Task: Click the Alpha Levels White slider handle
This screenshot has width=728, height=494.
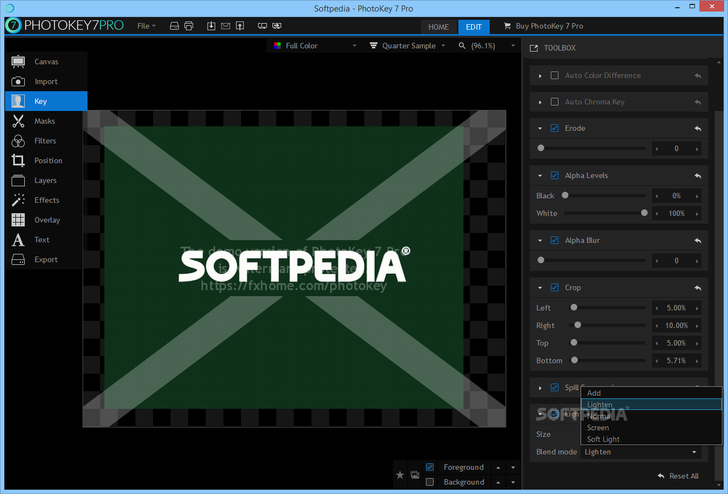Action: (644, 213)
